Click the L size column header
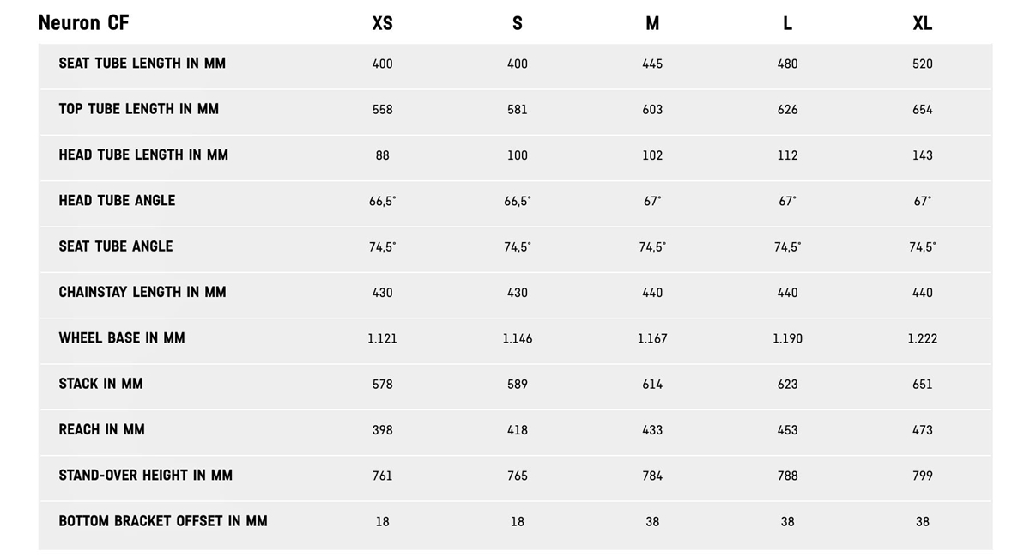The width and height of the screenshot is (1030, 558). click(x=787, y=24)
